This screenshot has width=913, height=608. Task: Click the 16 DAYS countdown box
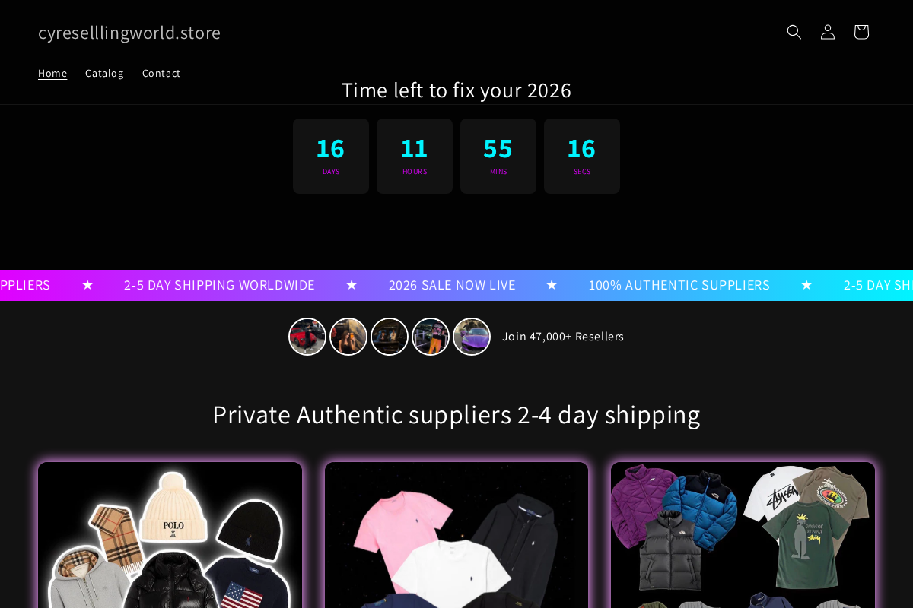click(x=330, y=156)
